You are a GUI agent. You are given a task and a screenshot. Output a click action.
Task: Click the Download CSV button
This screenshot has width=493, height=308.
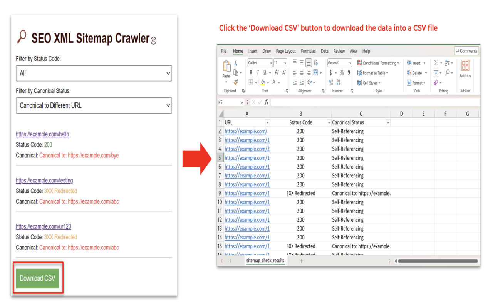[37, 278]
